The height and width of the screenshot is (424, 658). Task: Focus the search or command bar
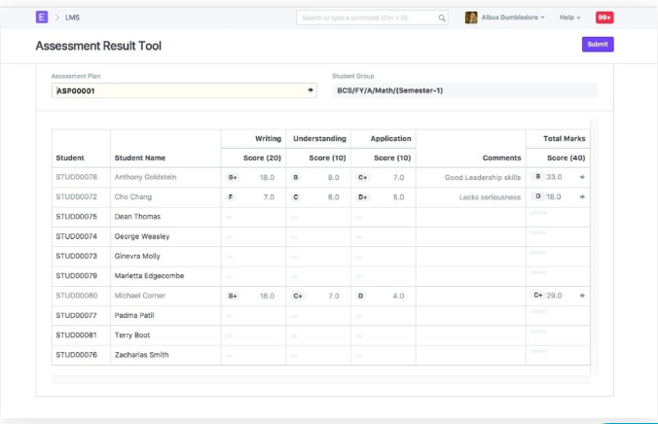tap(372, 18)
